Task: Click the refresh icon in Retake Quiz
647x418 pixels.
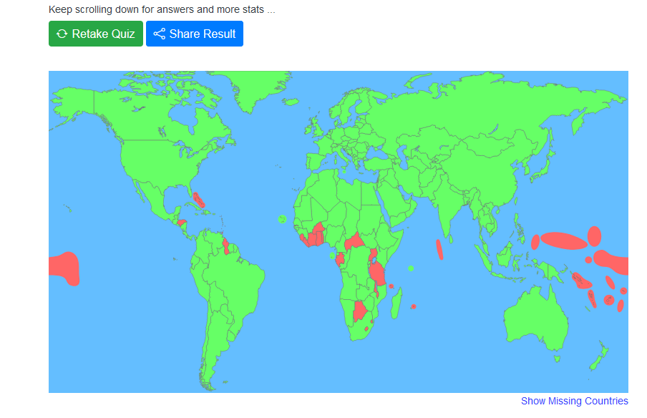Action: (x=62, y=34)
